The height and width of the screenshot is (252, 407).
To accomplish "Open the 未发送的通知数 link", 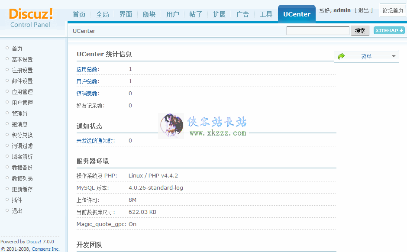I will pyautogui.click(x=96, y=141).
